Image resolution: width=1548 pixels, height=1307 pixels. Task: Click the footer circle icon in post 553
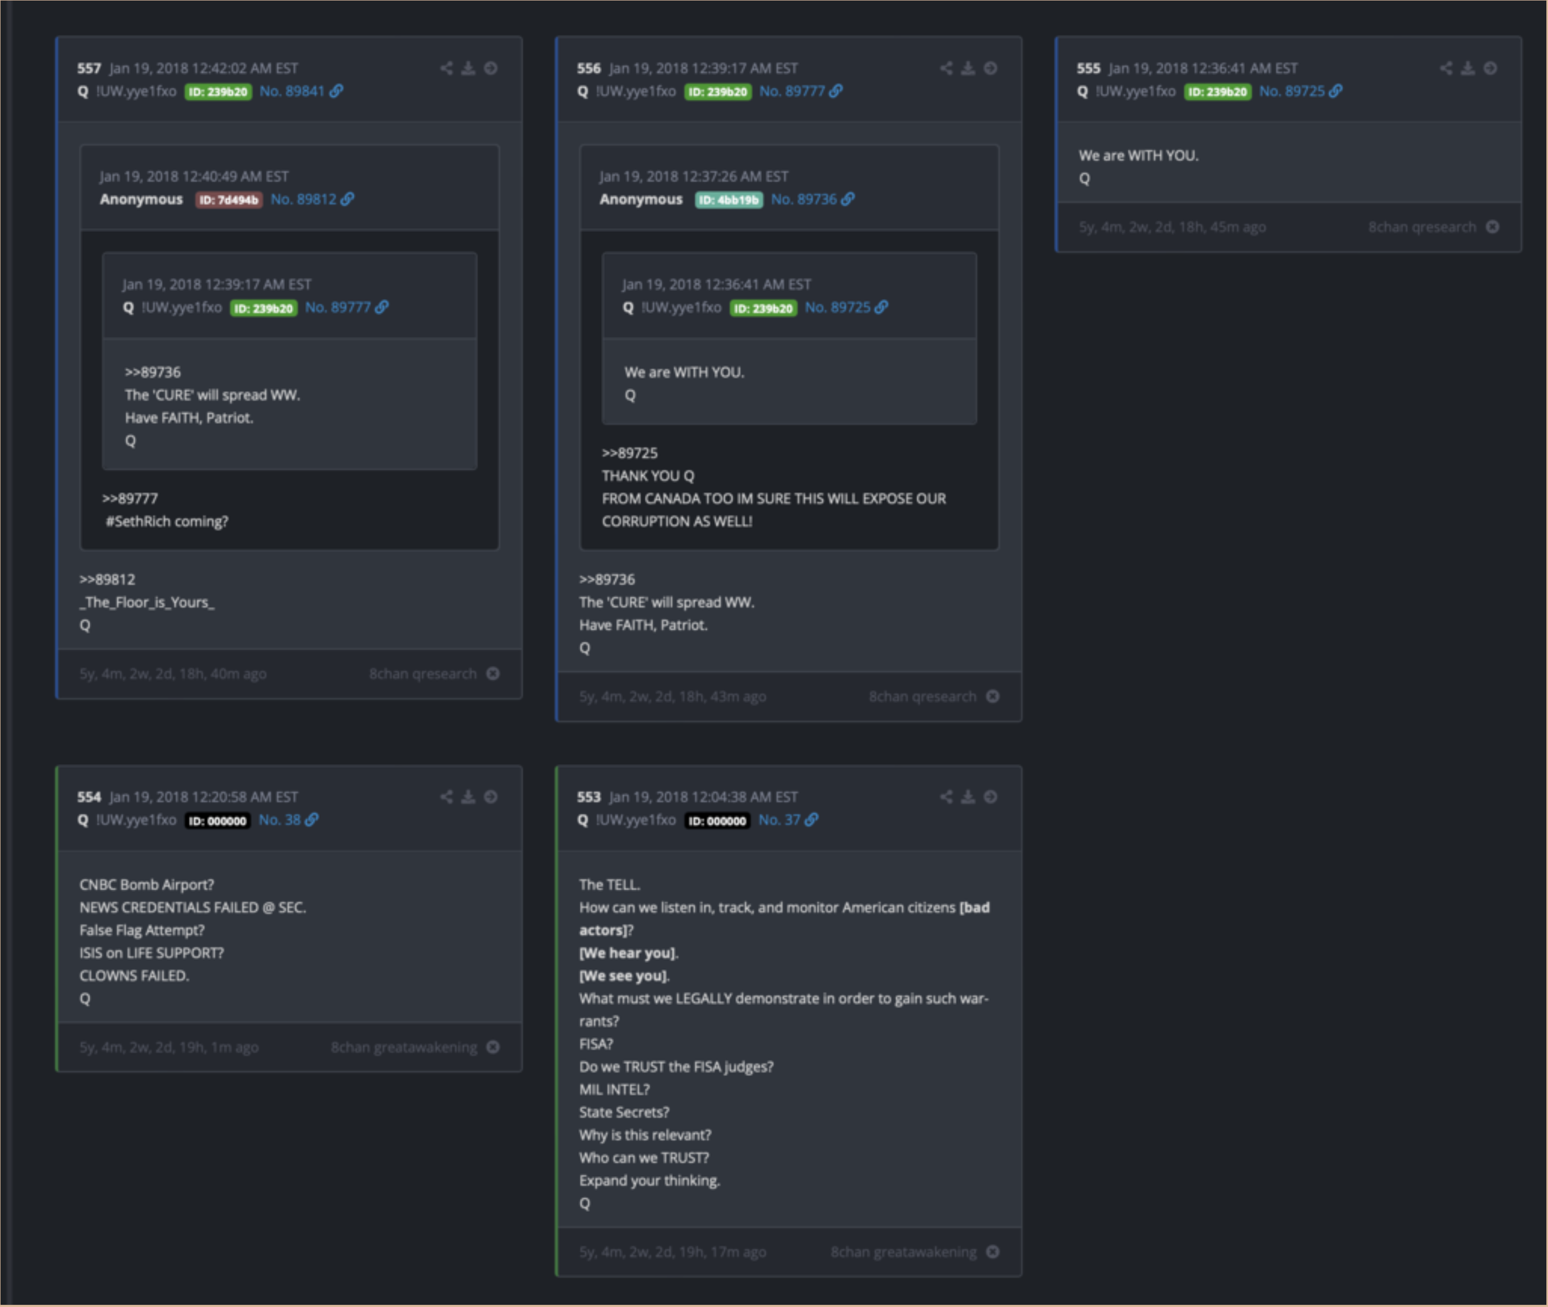993,1251
